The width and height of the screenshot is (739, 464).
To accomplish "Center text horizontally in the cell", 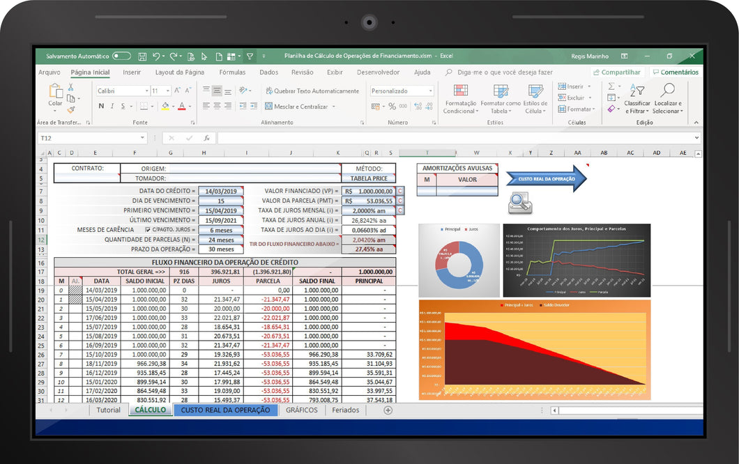I will point(217,106).
